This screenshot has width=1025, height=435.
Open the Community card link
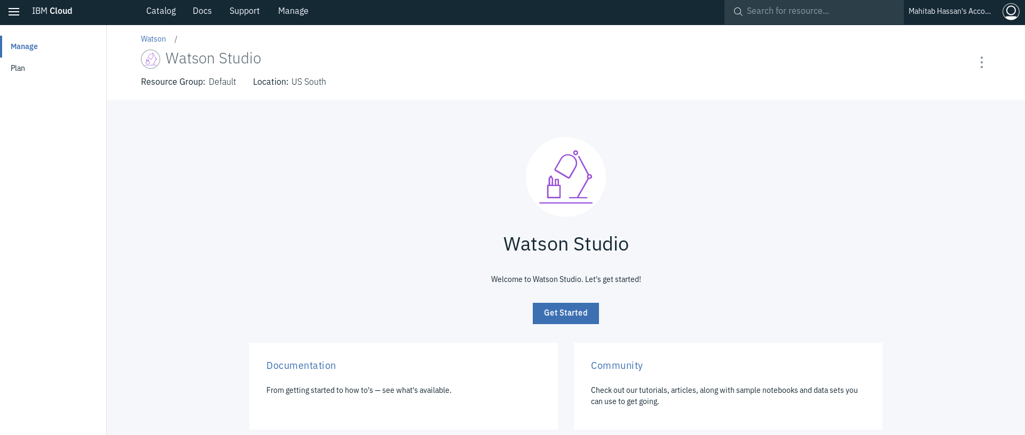pos(617,366)
